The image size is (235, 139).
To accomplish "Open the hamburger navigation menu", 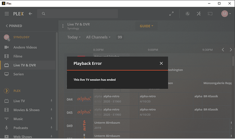I will [6, 14].
